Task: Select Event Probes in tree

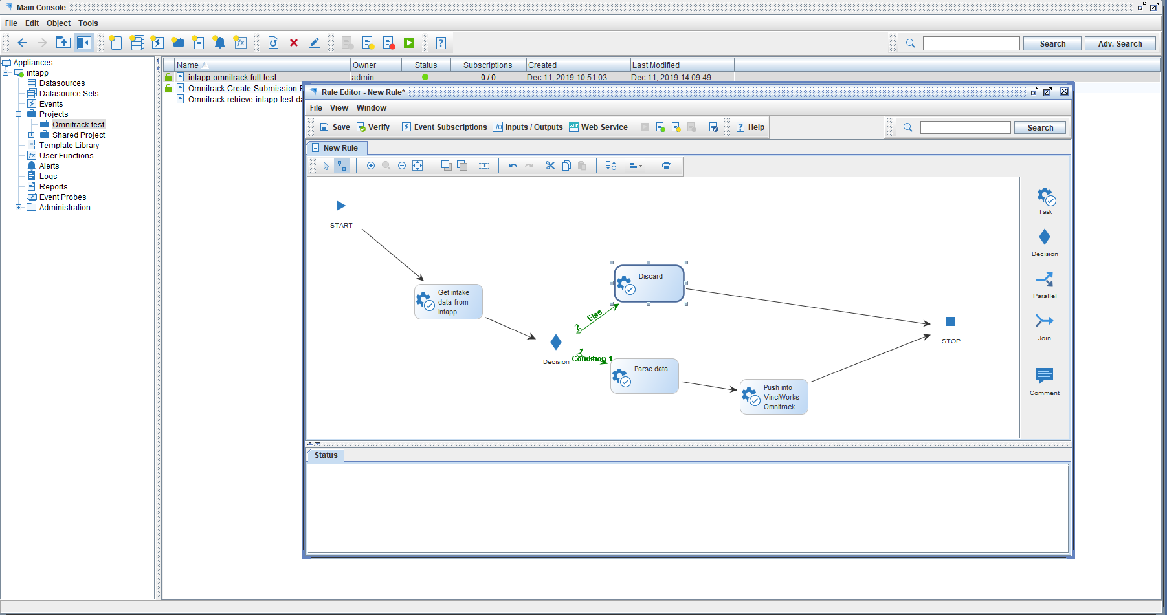Action: point(63,197)
